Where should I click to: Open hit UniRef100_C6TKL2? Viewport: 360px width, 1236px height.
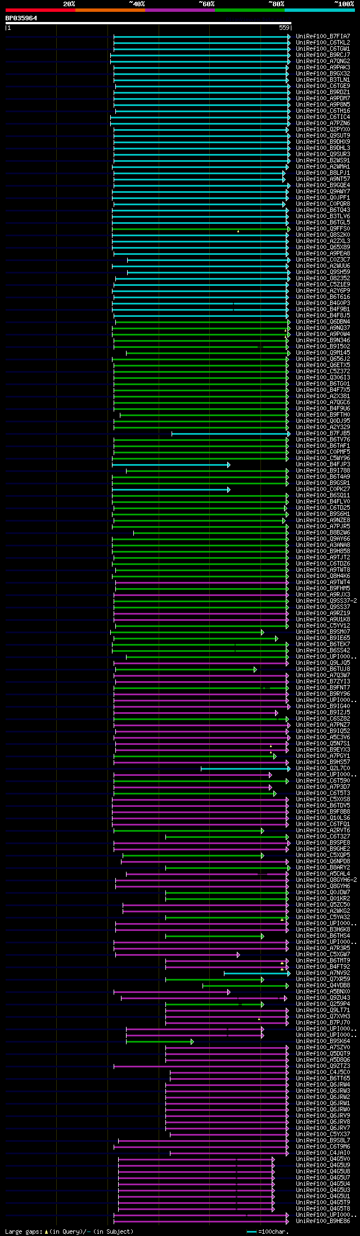[323, 42]
